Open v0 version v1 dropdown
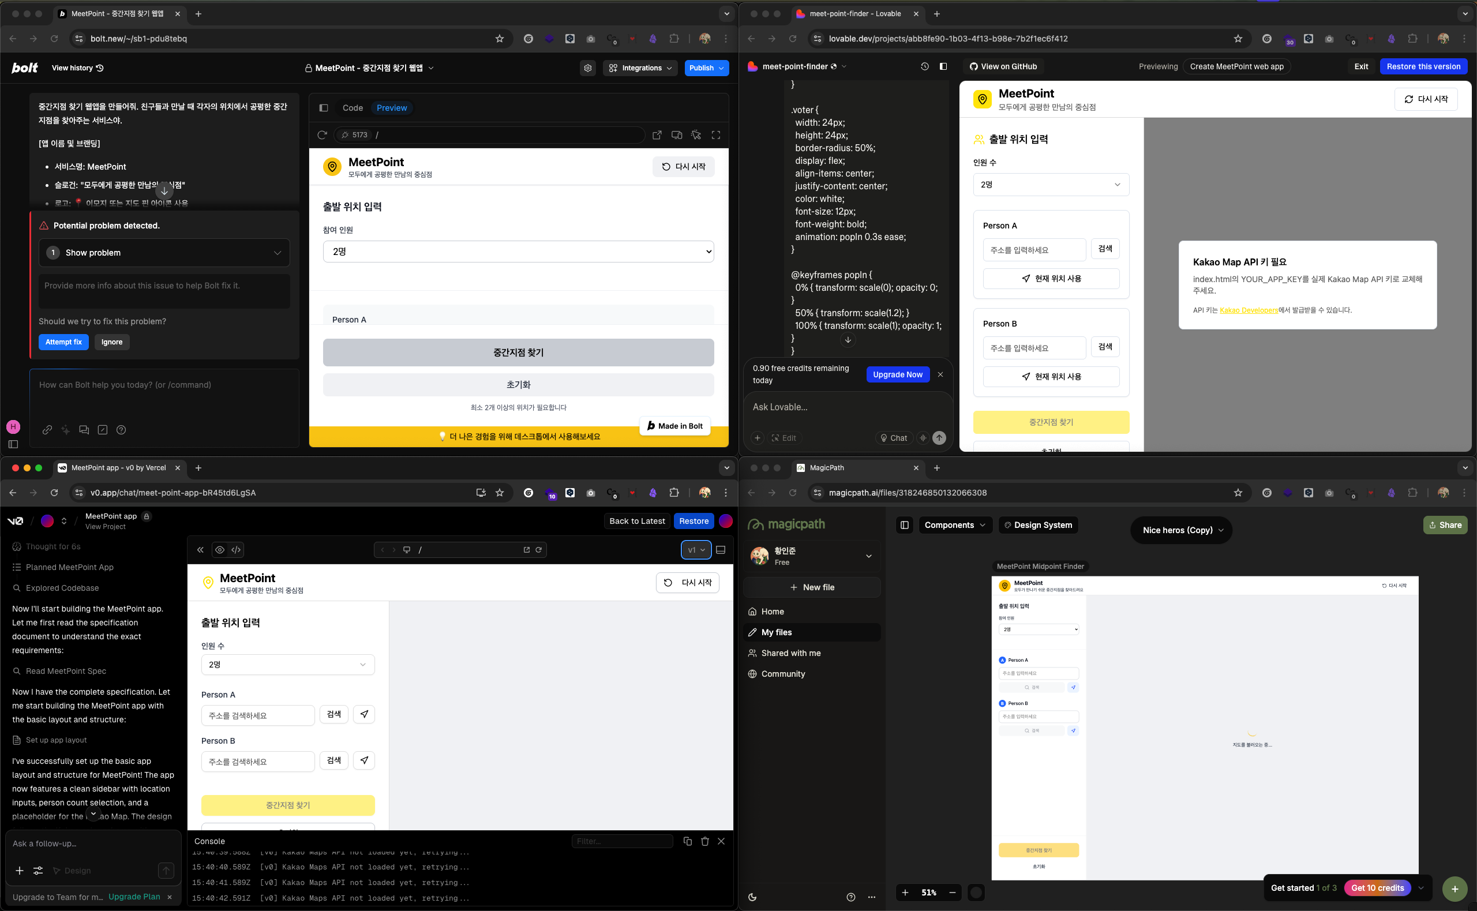The image size is (1477, 911). pyautogui.click(x=696, y=549)
